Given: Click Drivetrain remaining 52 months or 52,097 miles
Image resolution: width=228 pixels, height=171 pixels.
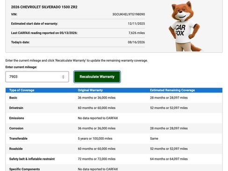Looking at the screenshot, I should pos(169,108).
